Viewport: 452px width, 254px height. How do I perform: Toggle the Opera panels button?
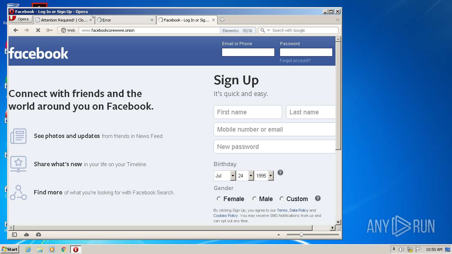[x=14, y=235]
